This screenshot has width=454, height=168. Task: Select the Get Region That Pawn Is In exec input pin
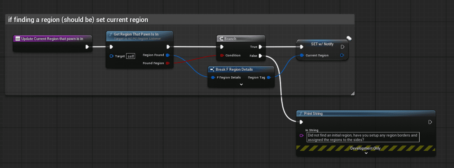[111, 47]
